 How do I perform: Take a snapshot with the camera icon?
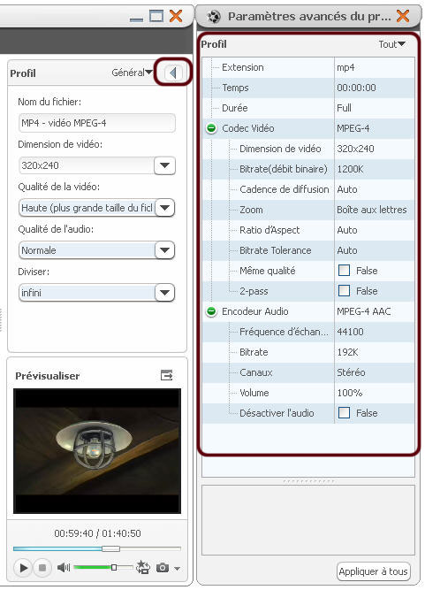[163, 567]
